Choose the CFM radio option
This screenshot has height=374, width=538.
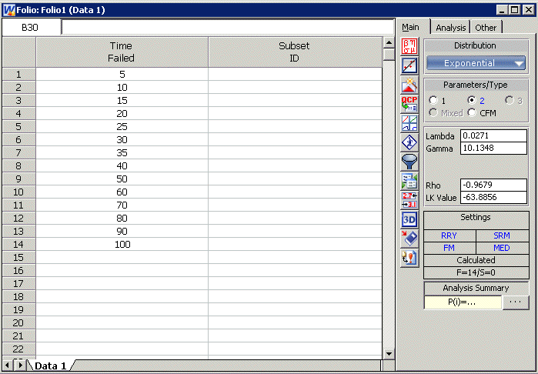[x=472, y=113]
